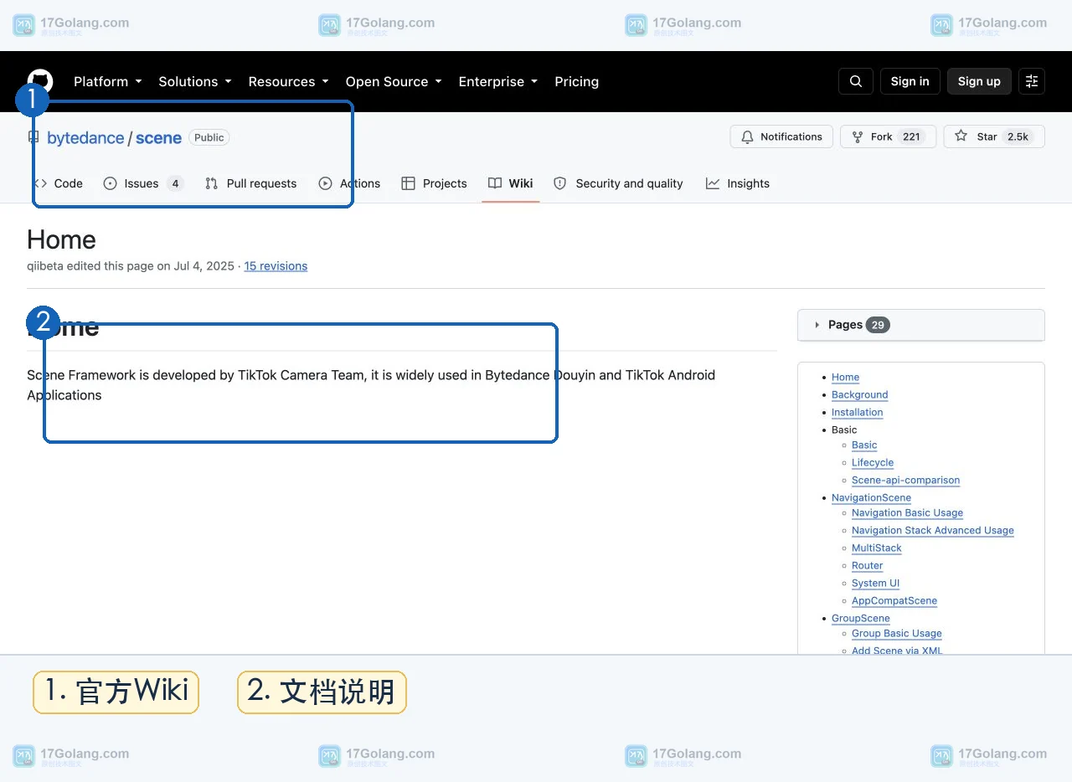Viewport: 1072px width, 782px height.
Task: Open the Background wiki page link
Action: pyautogui.click(x=859, y=395)
